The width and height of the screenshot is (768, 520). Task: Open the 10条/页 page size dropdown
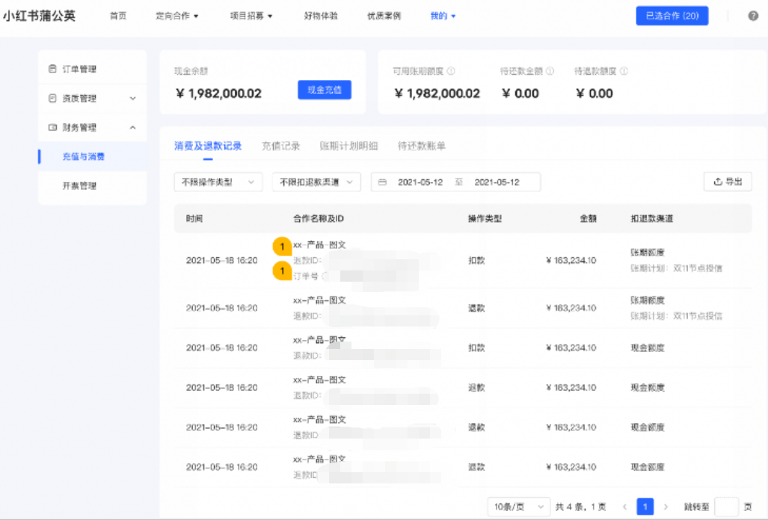click(x=517, y=507)
